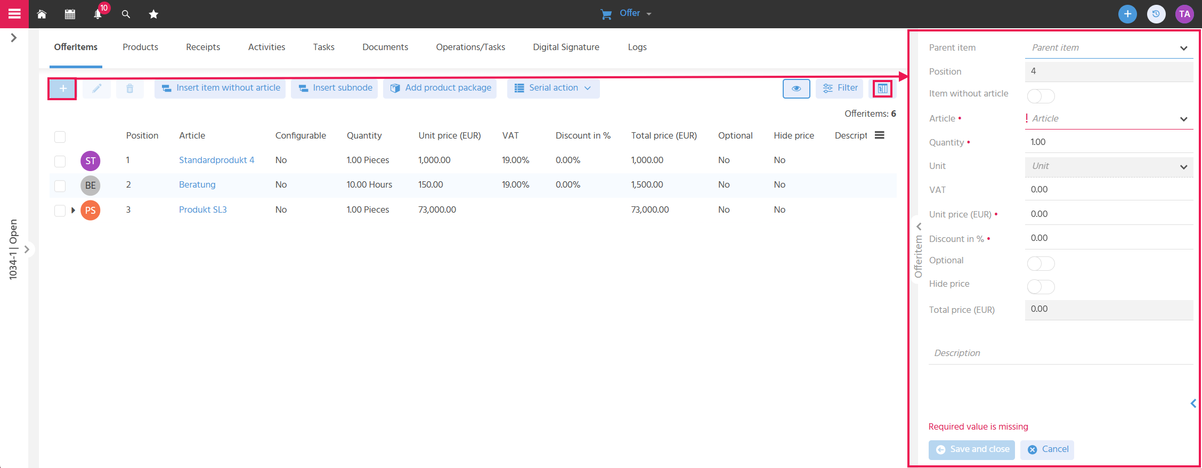This screenshot has height=468, width=1202.
Task: Open the search magnifier icon
Action: click(126, 14)
